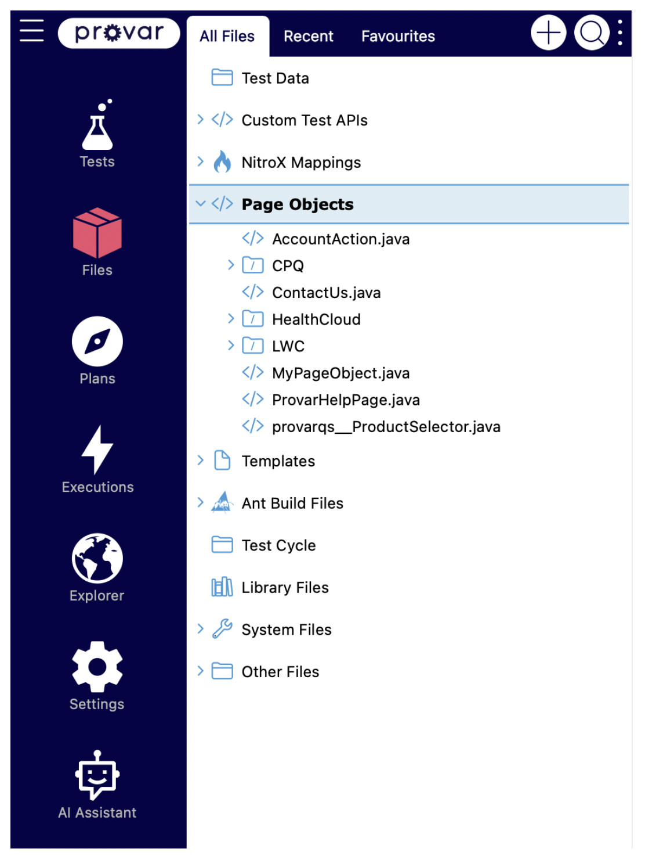Click the search magnifier button
Viewport: 652px width, 863px height.
[x=592, y=33]
